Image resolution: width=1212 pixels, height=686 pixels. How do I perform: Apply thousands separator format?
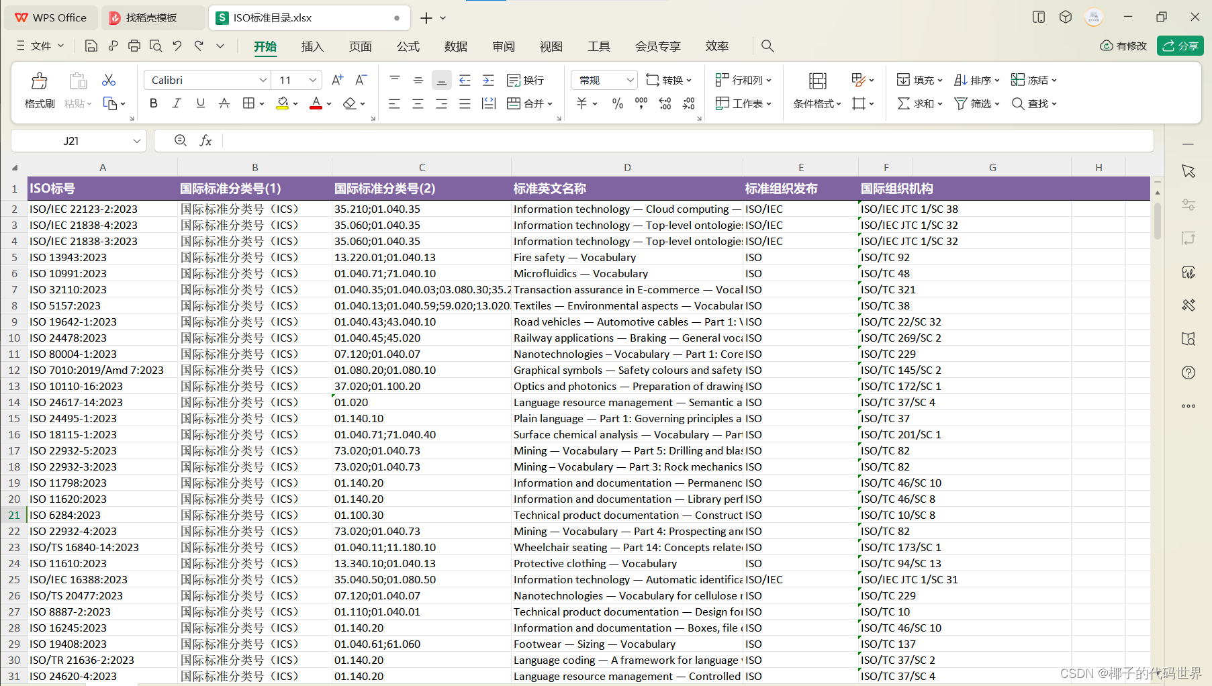(641, 103)
